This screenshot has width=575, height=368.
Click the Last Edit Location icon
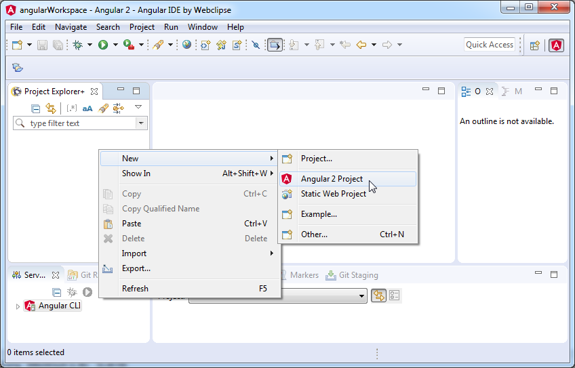click(x=344, y=45)
